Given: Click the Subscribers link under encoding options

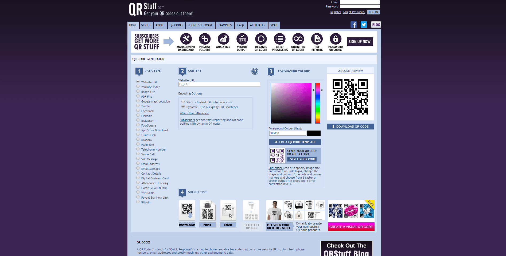Looking at the screenshot, I should coord(187,120).
